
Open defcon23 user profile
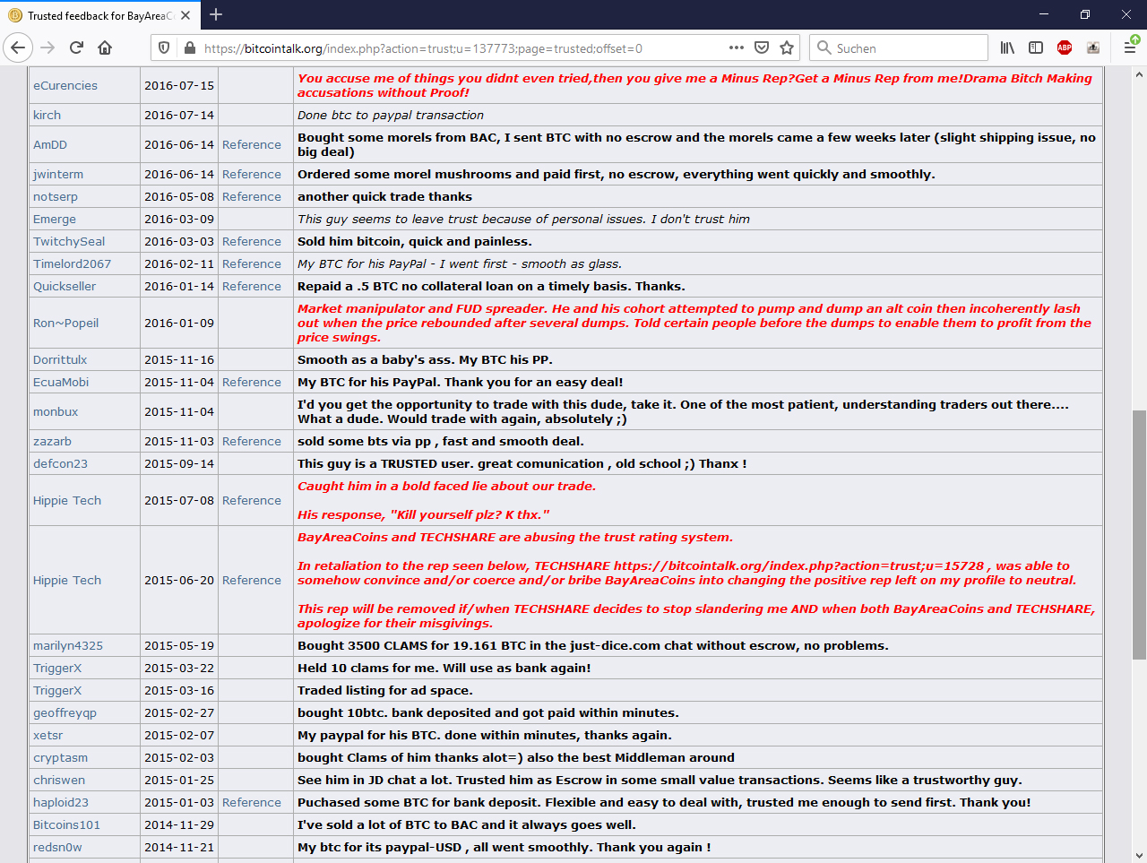(60, 463)
